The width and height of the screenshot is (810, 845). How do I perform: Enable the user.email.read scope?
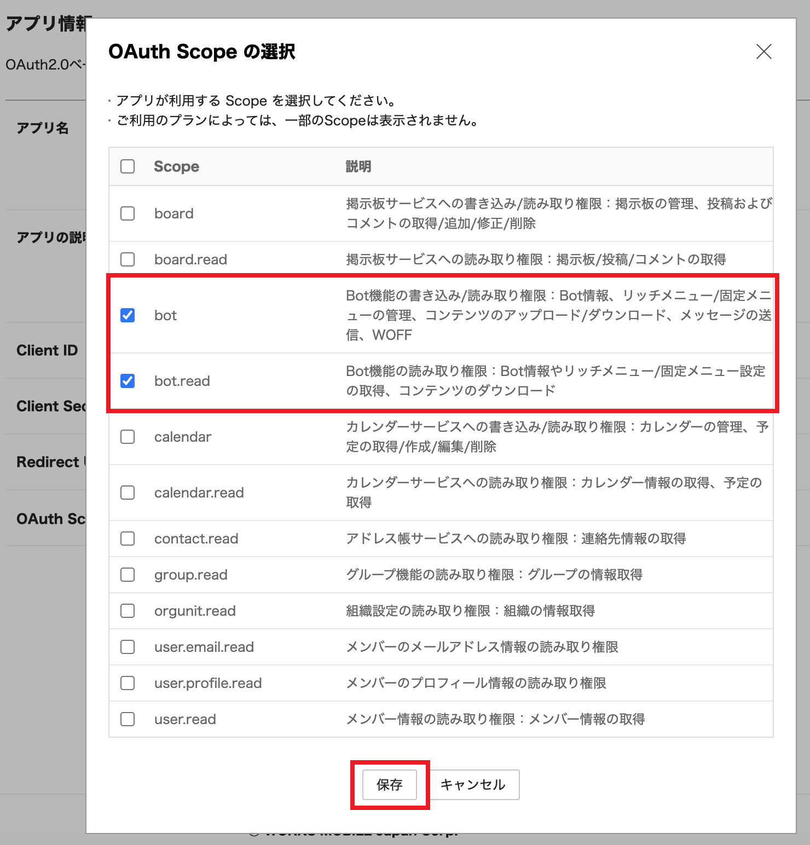coord(128,647)
